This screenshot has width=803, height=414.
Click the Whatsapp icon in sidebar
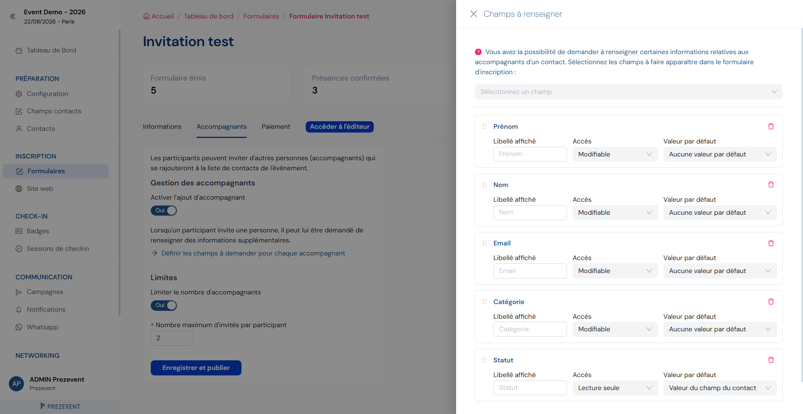[x=19, y=327]
